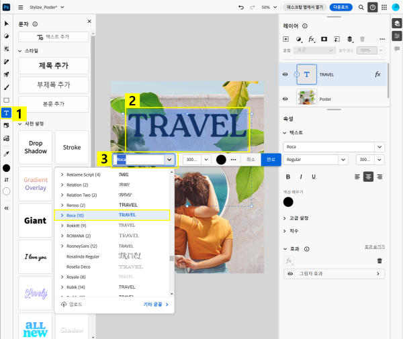
Task: Select Reross (2) font in list
Action: point(111,205)
